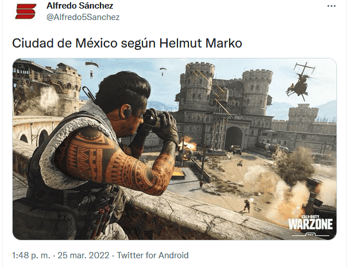Click the left parachutist in the sky
Viewport: 356px width, 268px height.
click(x=92, y=69)
